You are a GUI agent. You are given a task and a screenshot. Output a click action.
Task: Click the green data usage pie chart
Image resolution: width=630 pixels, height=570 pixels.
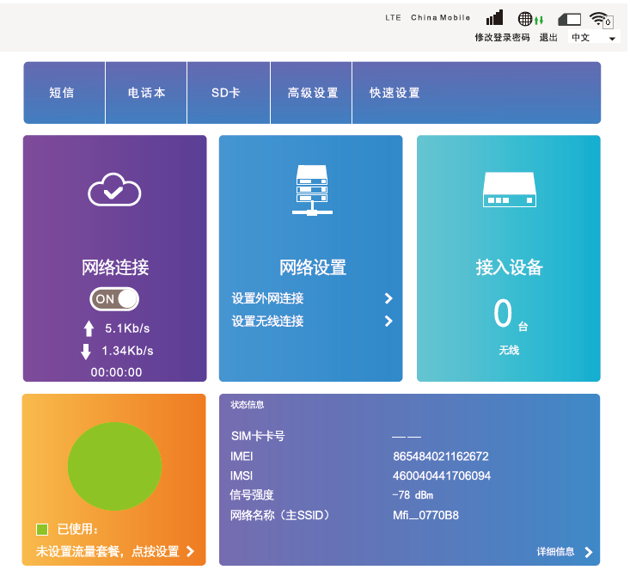tap(114, 466)
